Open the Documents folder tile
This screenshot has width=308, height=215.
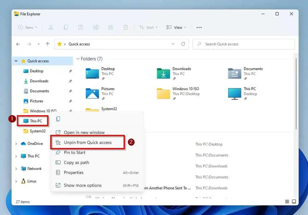click(245, 74)
